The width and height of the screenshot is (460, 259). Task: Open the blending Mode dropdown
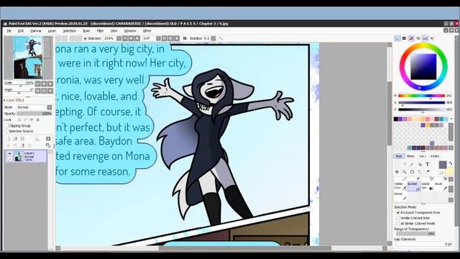50,107
